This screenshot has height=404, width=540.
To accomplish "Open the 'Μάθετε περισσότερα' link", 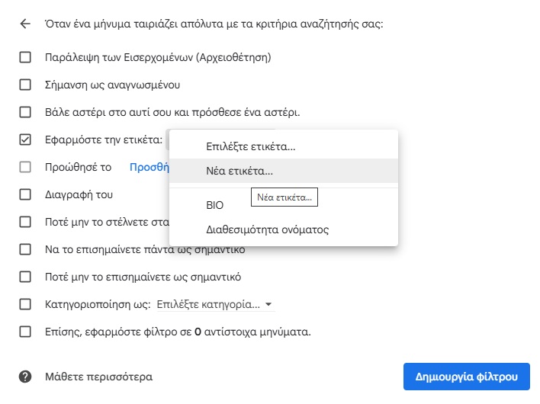I will click(x=99, y=377).
